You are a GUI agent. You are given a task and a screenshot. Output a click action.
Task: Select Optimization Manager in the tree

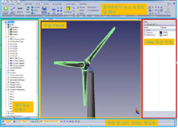(x=17, y=80)
